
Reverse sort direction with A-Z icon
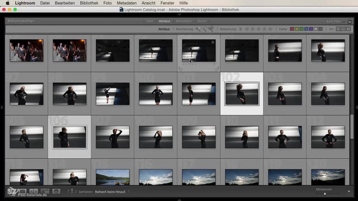click(x=72, y=192)
